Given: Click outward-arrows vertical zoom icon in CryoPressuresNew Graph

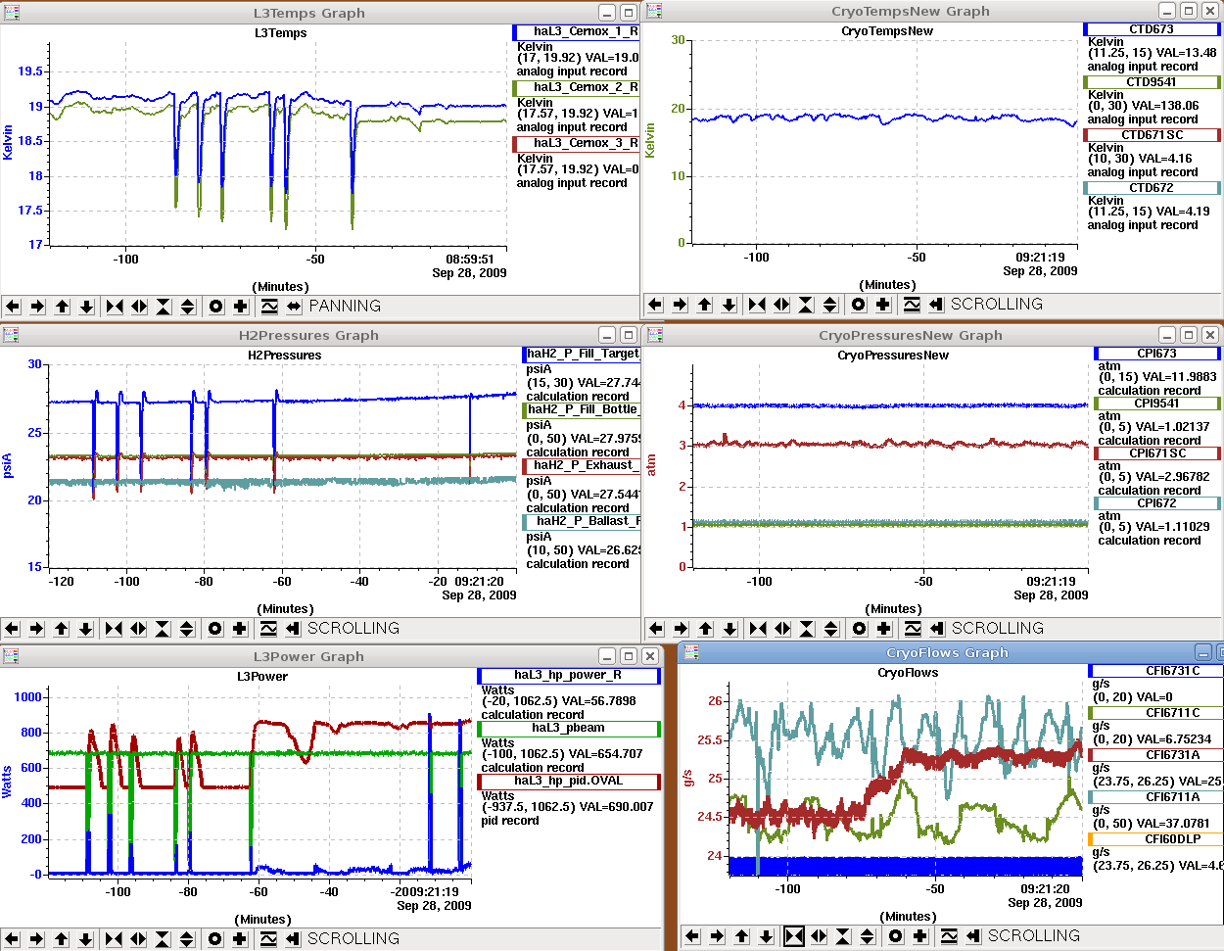Looking at the screenshot, I should (831, 629).
